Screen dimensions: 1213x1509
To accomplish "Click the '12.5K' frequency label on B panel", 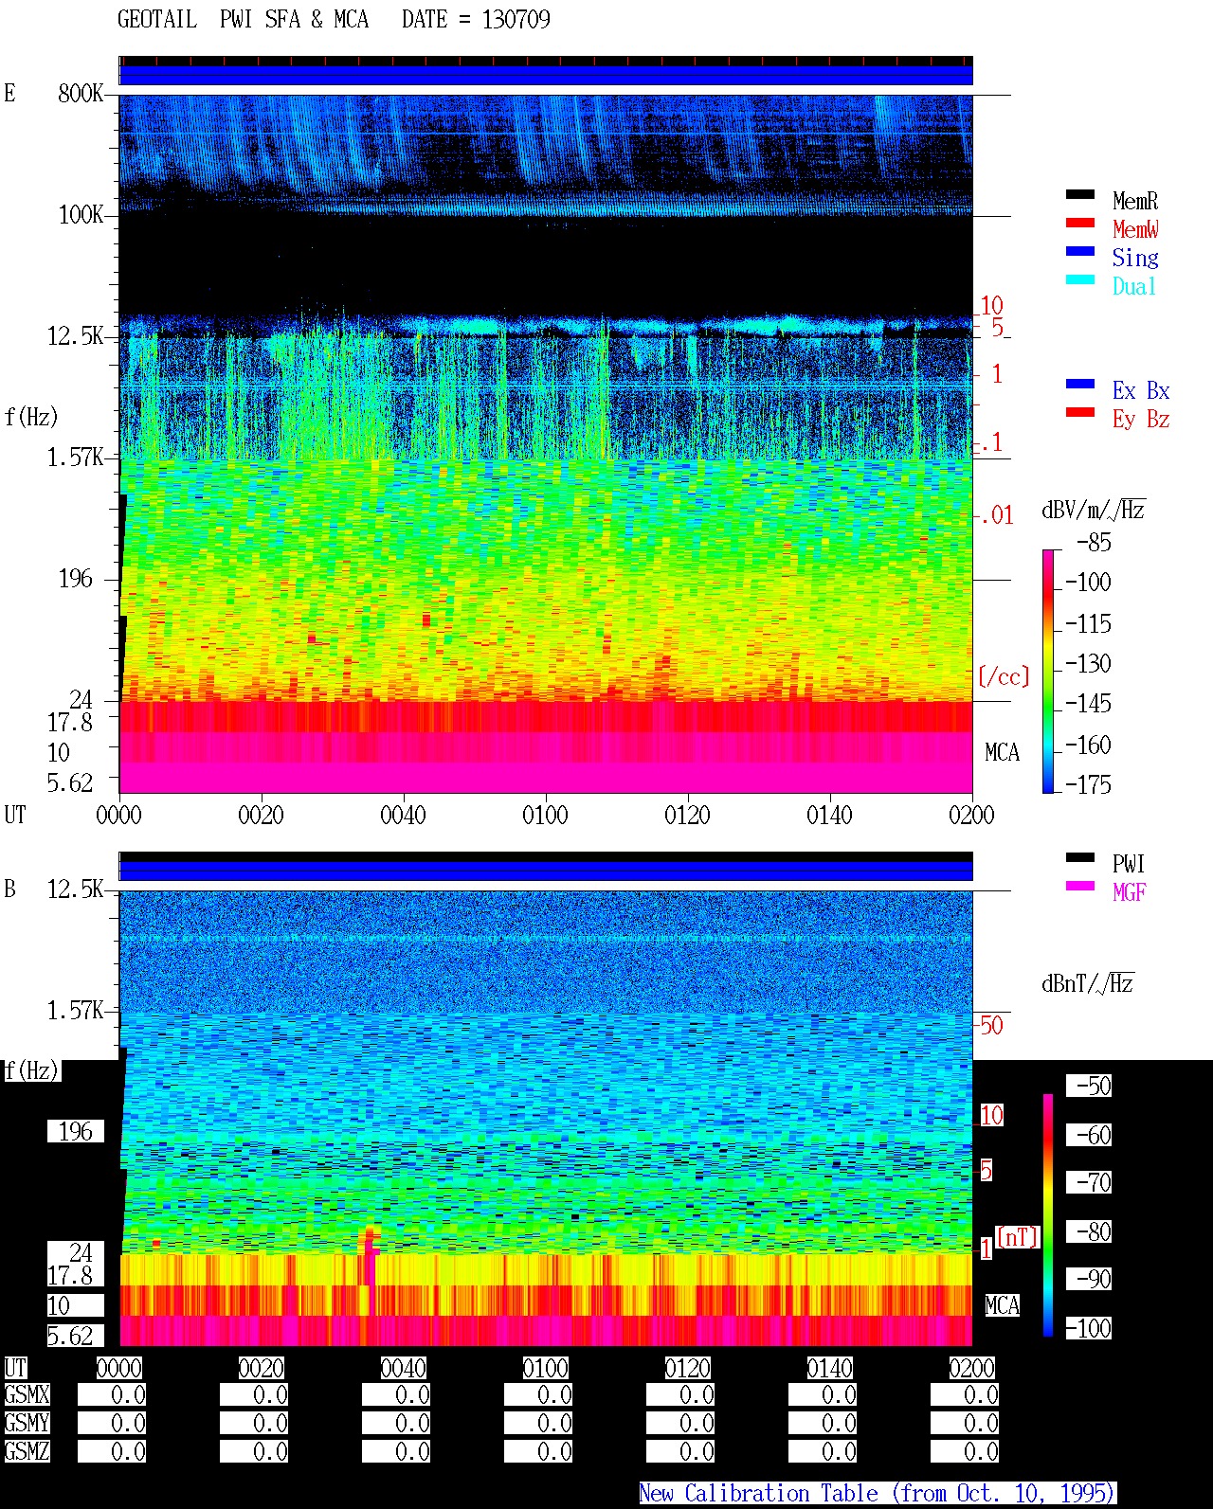I will tap(75, 889).
